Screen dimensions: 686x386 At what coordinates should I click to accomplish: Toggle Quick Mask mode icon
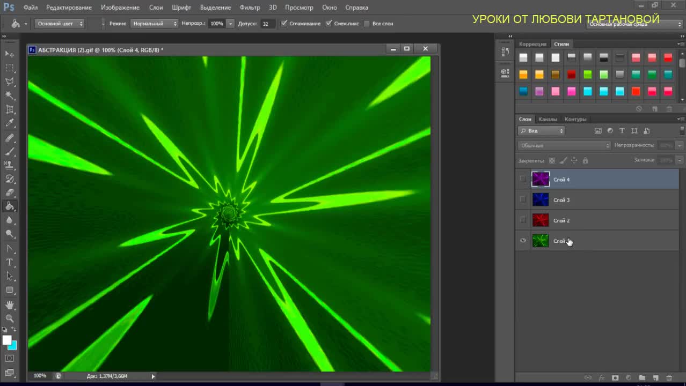click(x=10, y=358)
